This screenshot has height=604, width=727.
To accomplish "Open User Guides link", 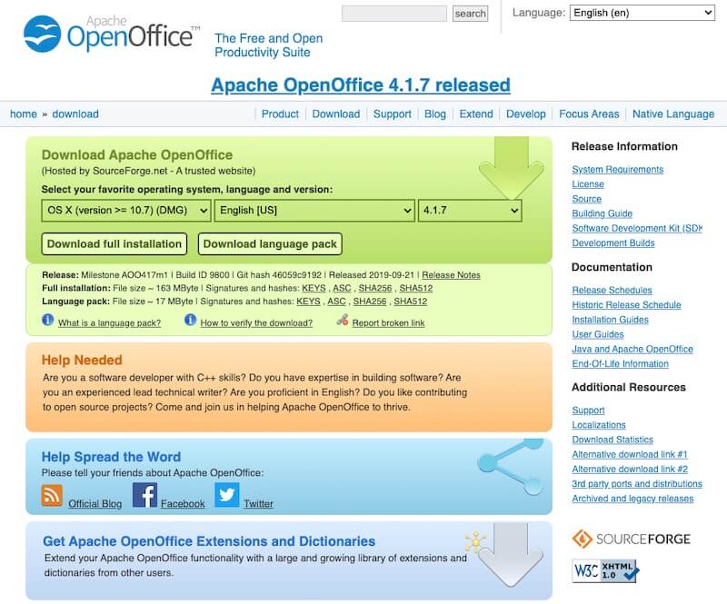I will pos(598,334).
